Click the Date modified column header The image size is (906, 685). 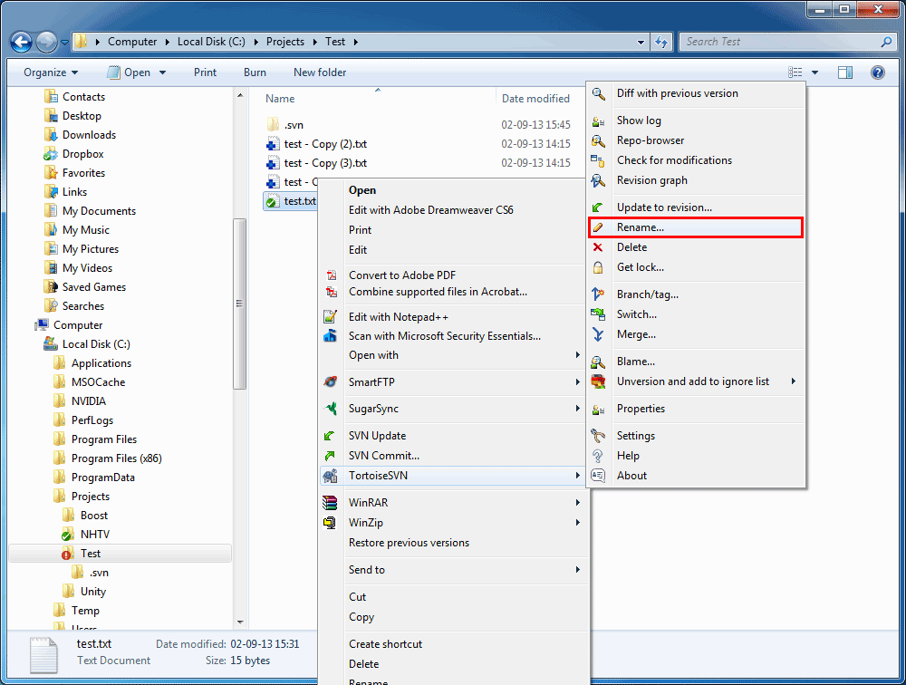point(535,98)
